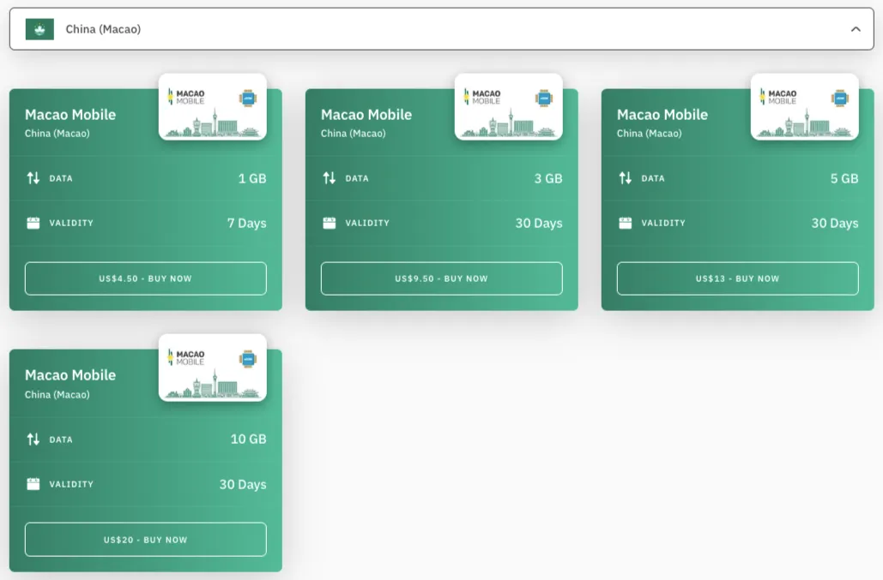Select the Macao Mobile title on the 3 GB card
Image resolution: width=883 pixels, height=580 pixels.
[366, 115]
